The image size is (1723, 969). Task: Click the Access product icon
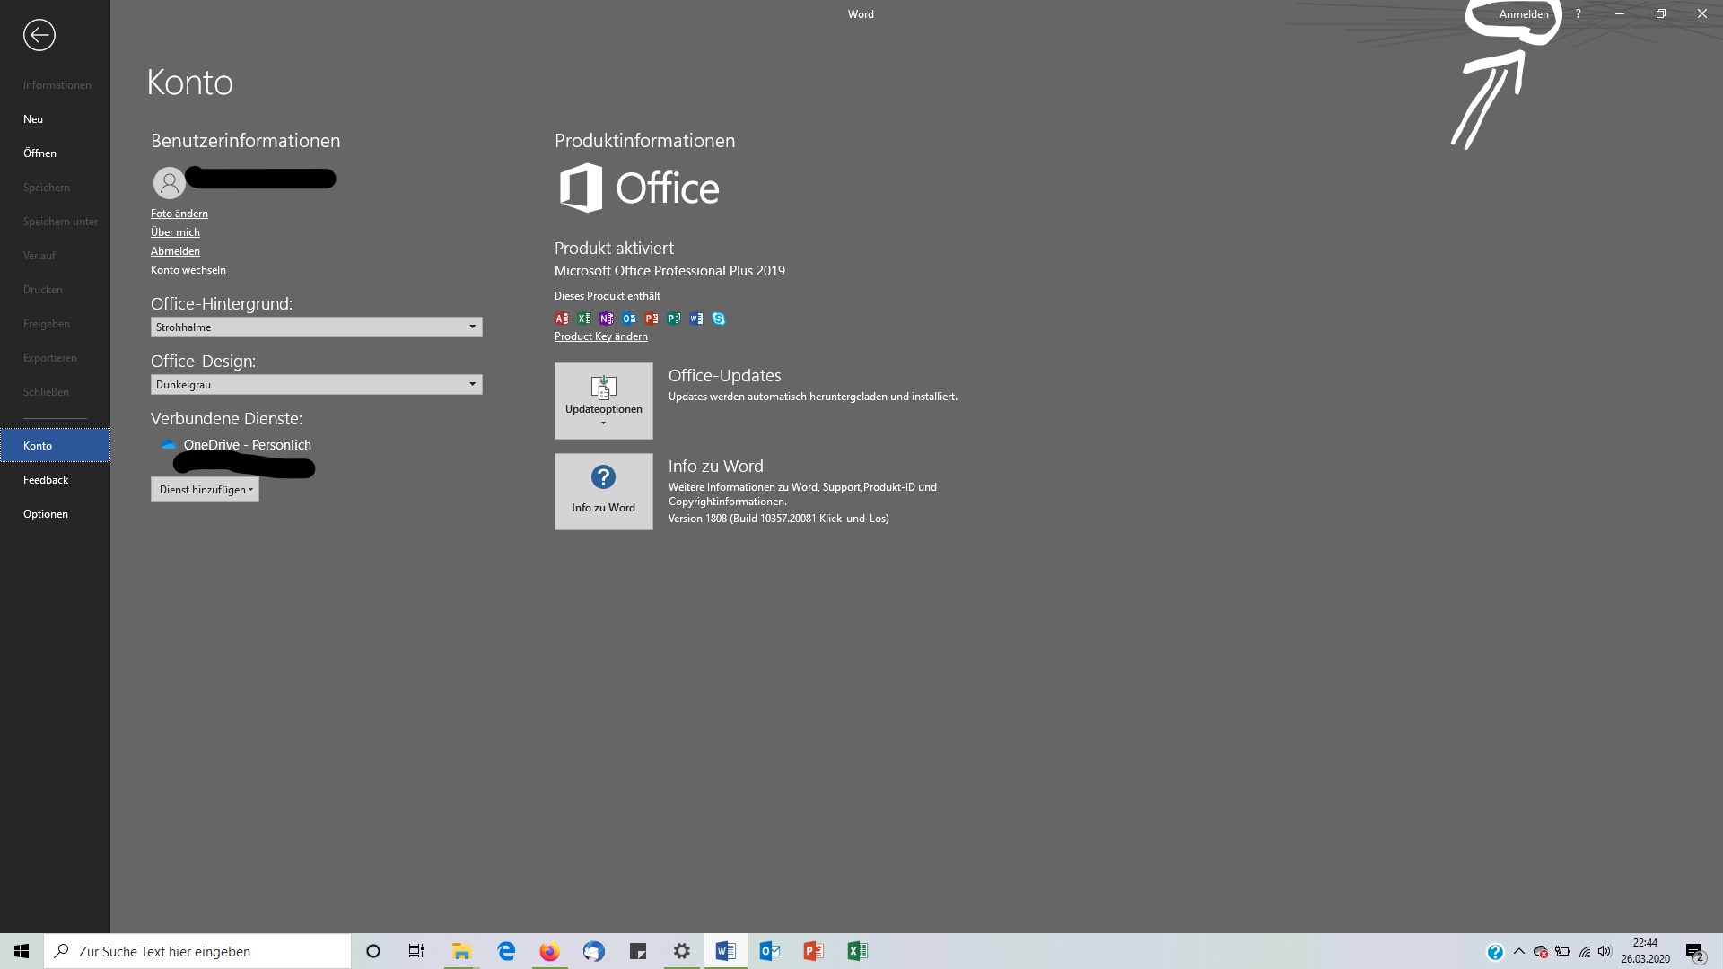[x=562, y=319]
